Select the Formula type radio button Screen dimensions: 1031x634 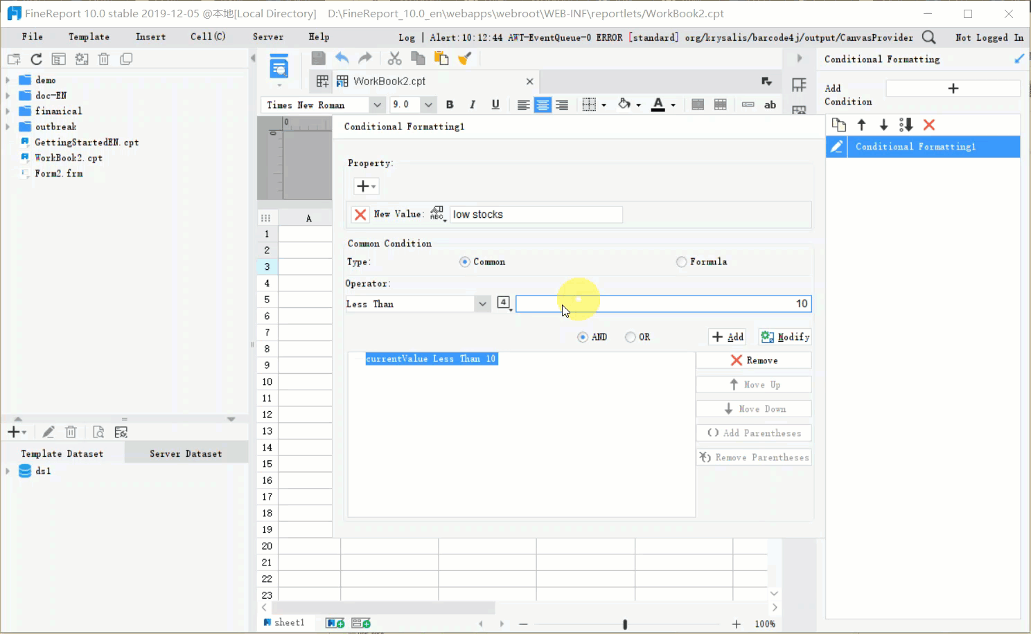click(682, 262)
